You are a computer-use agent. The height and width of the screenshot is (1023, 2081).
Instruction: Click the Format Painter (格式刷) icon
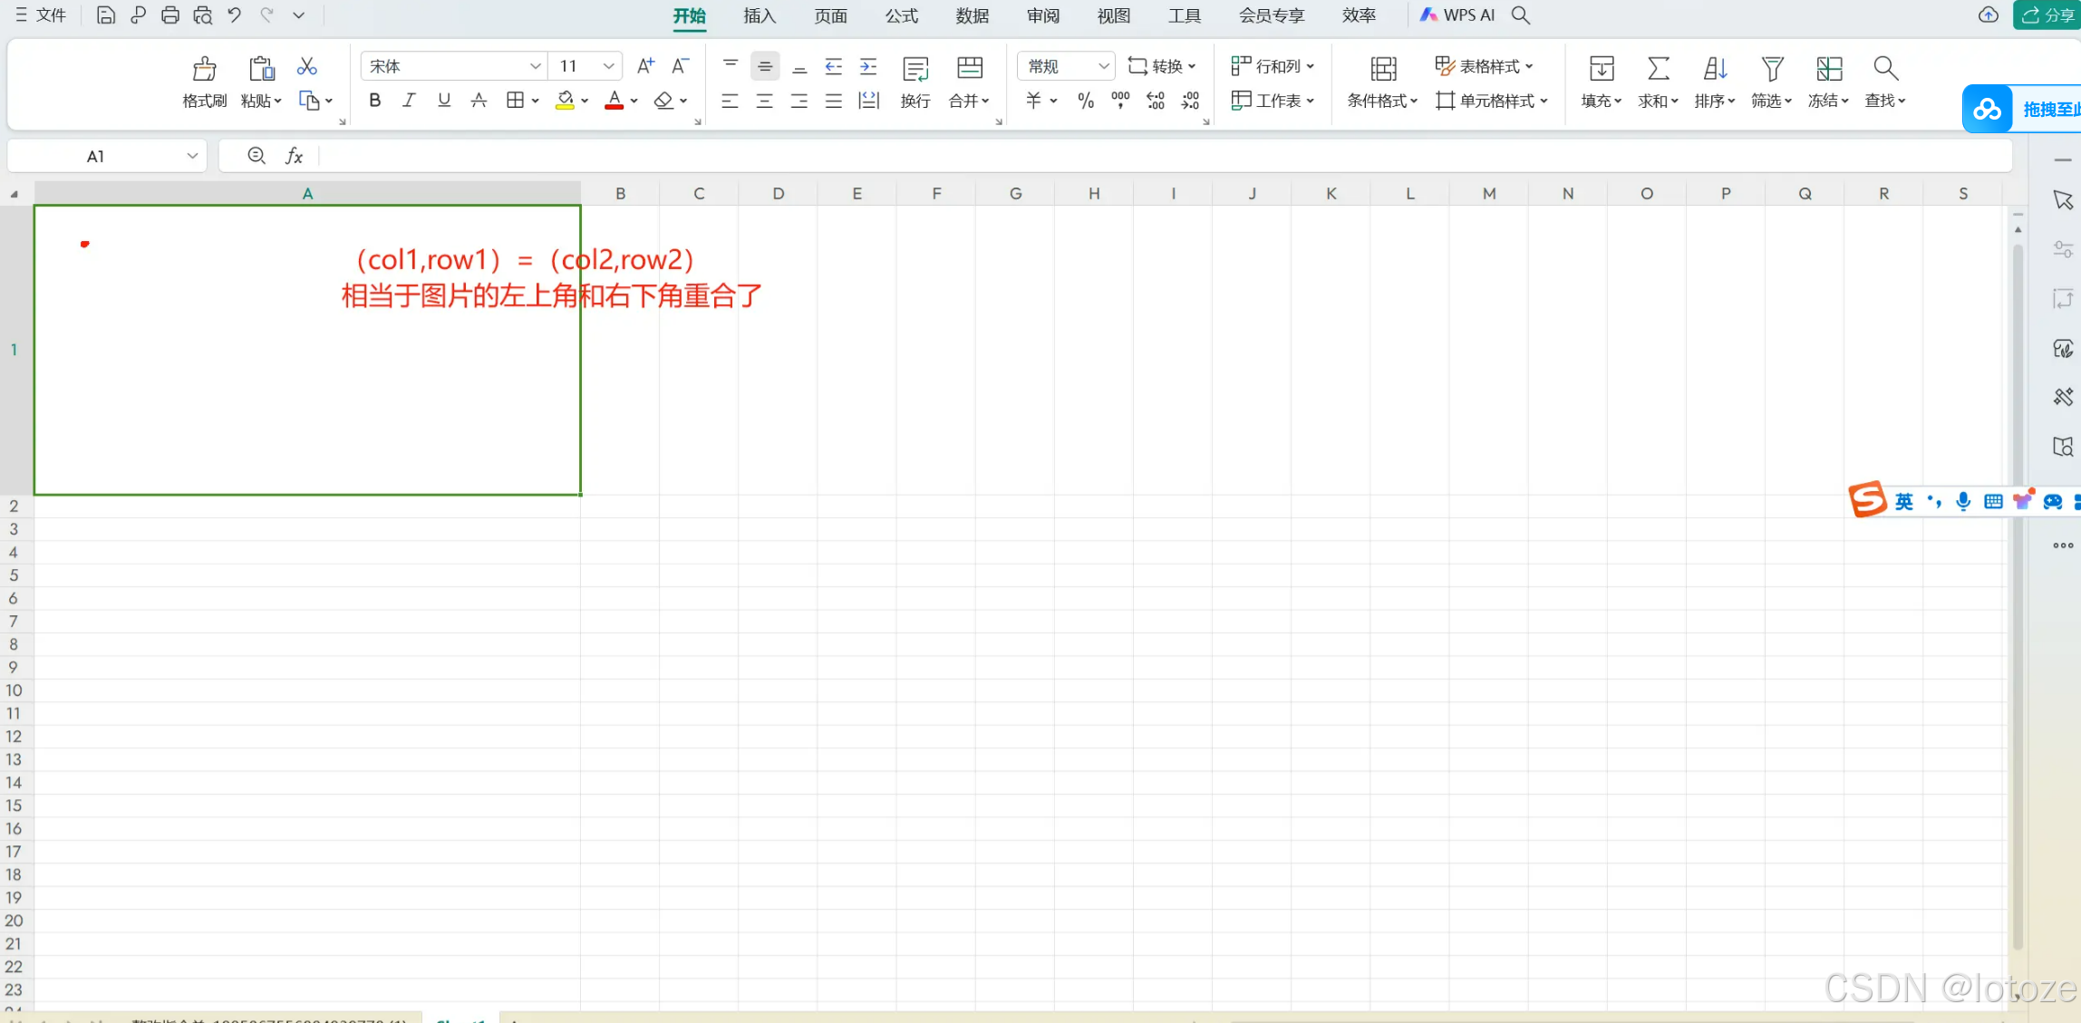(x=204, y=69)
